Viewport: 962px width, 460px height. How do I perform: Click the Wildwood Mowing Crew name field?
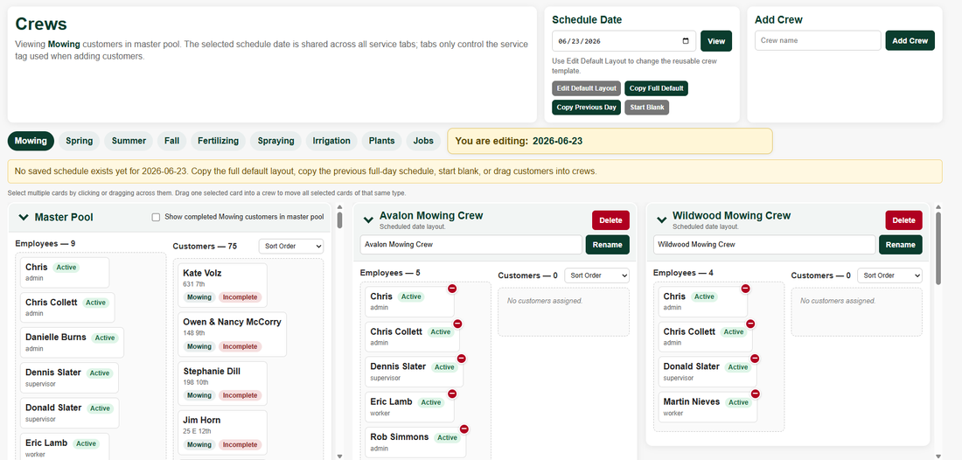(764, 244)
